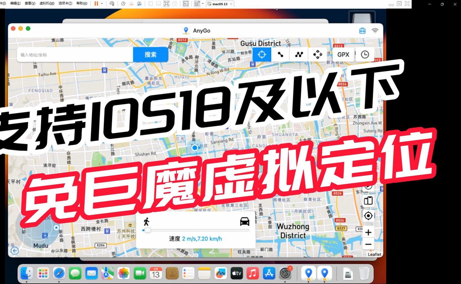Take a VM snapshot
Image resolution: width=461 pixels, height=284 pixels.
123,4
